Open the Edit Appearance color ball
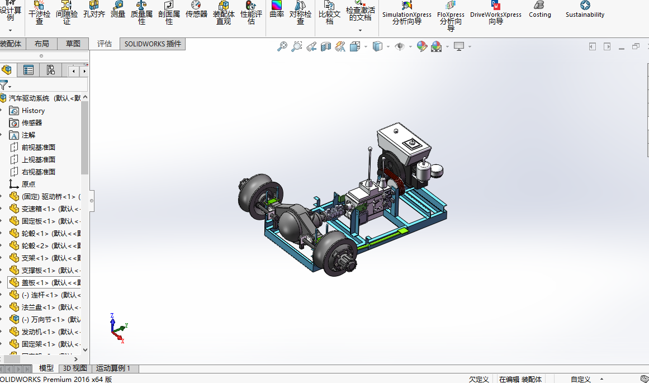This screenshot has width=649, height=383. pos(422,46)
